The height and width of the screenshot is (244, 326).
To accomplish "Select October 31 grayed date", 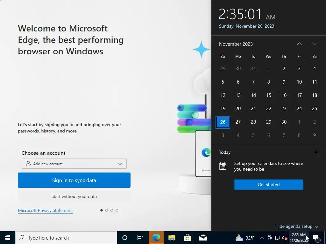I will click(253, 69).
